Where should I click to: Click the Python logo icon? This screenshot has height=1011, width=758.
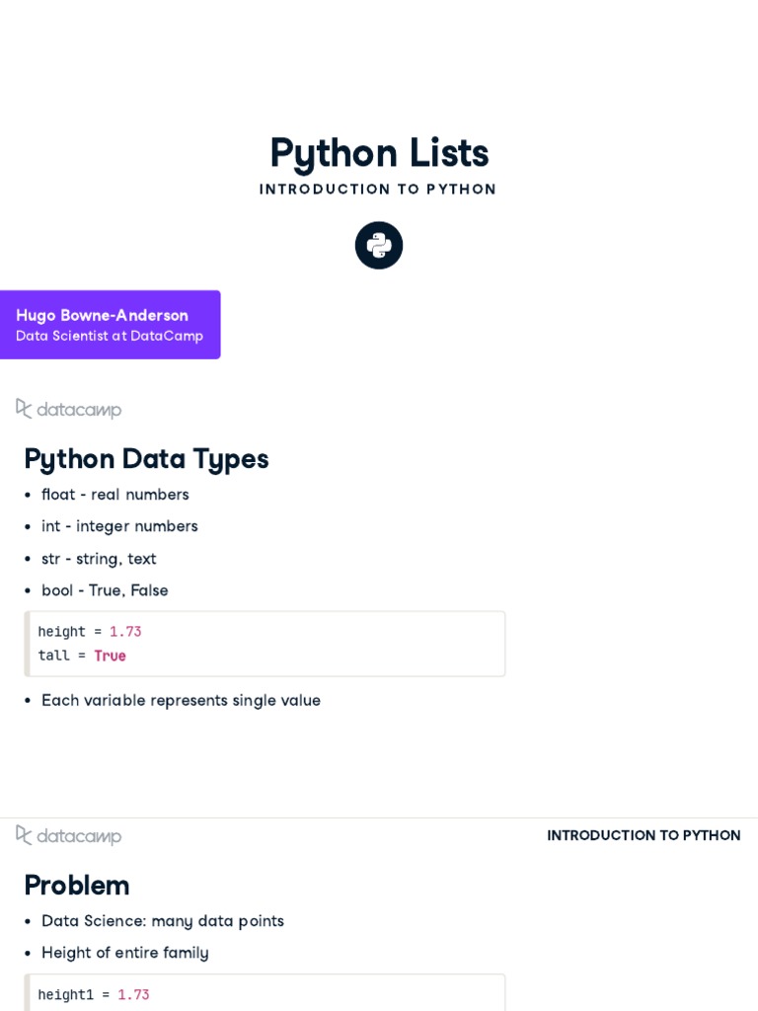point(379,245)
